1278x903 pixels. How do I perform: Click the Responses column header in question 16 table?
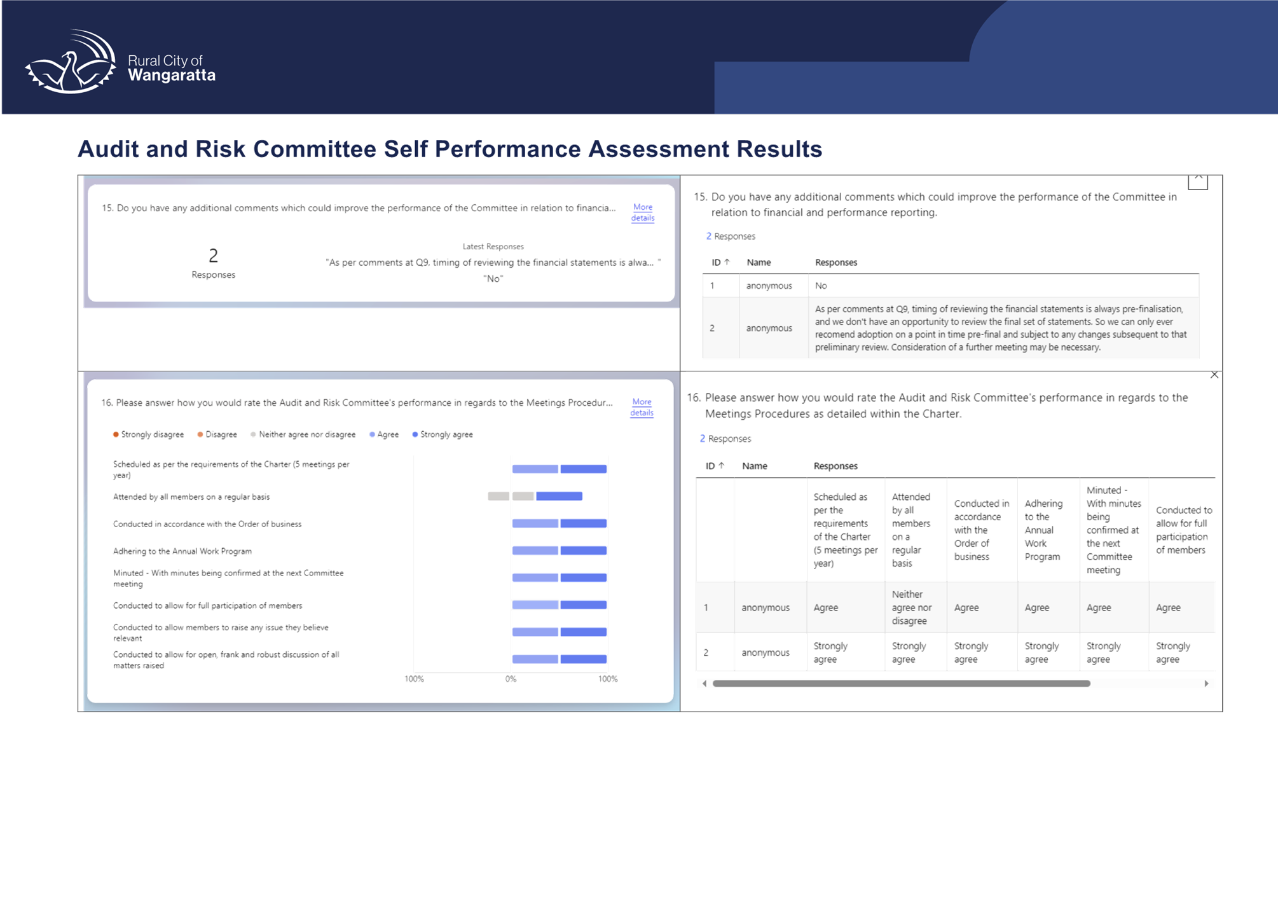[x=835, y=465]
